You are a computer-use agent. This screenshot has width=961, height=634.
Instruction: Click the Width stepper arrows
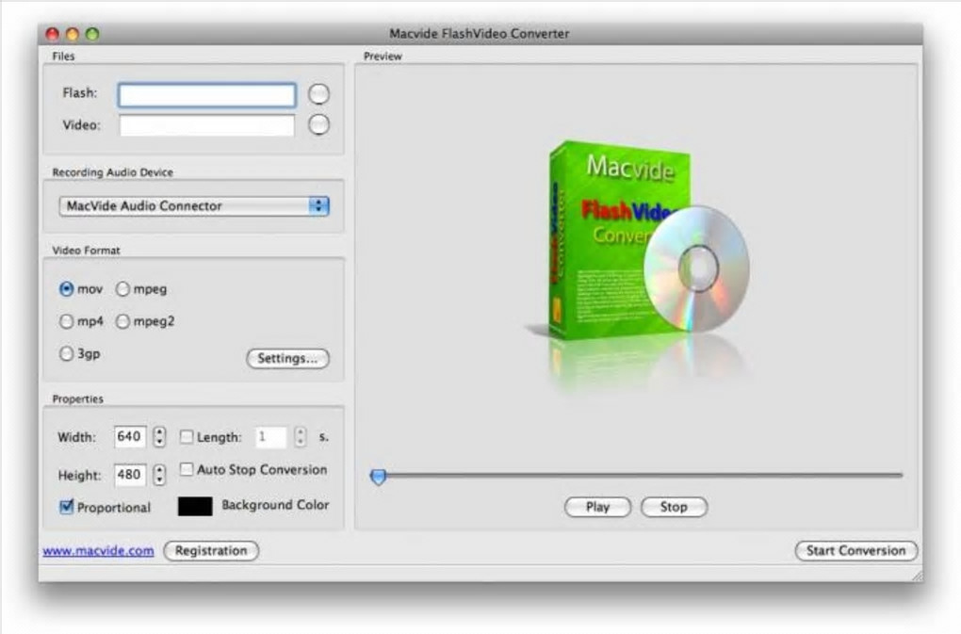coord(159,437)
